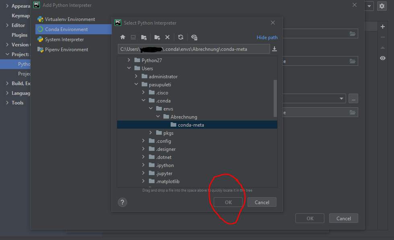Open path history download-arrow icon
Screen dimensions: 394x240
click(x=274, y=49)
